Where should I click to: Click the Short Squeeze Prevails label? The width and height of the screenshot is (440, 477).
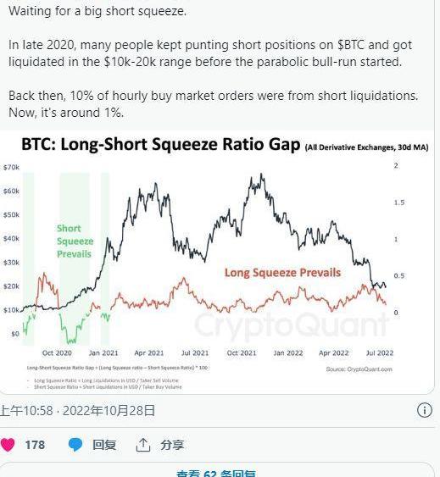point(75,241)
